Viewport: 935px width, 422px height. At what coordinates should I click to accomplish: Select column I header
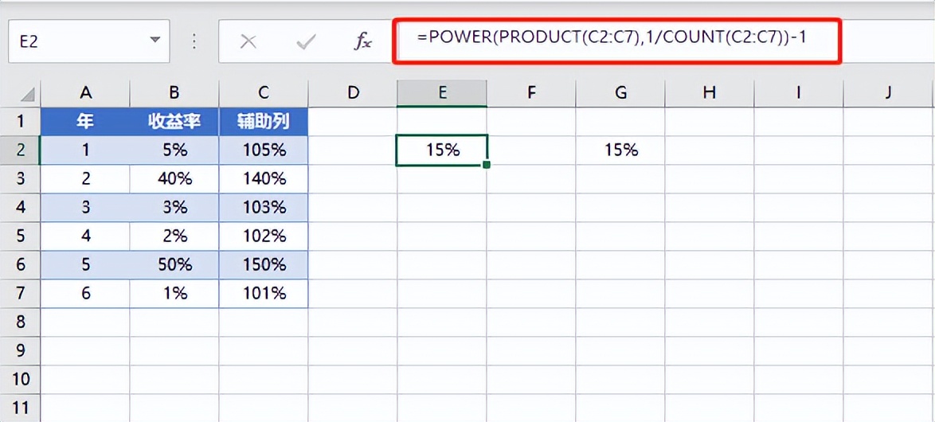799,92
